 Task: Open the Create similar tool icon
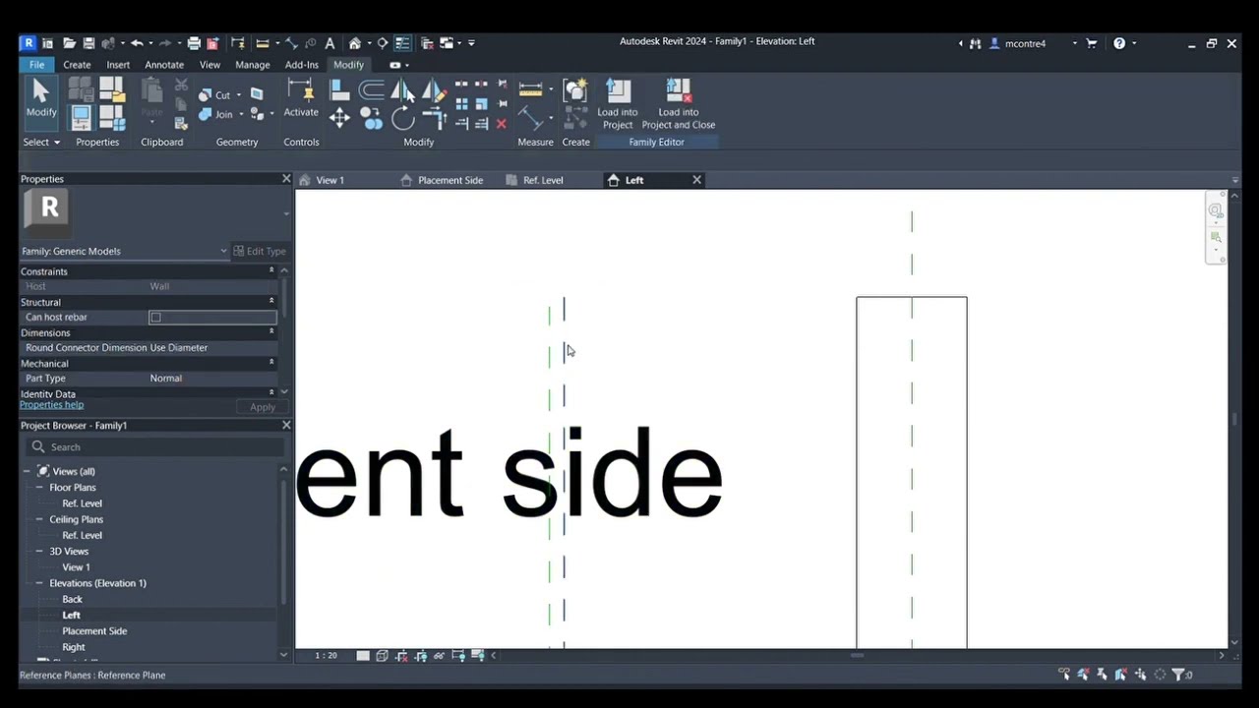coord(575,90)
